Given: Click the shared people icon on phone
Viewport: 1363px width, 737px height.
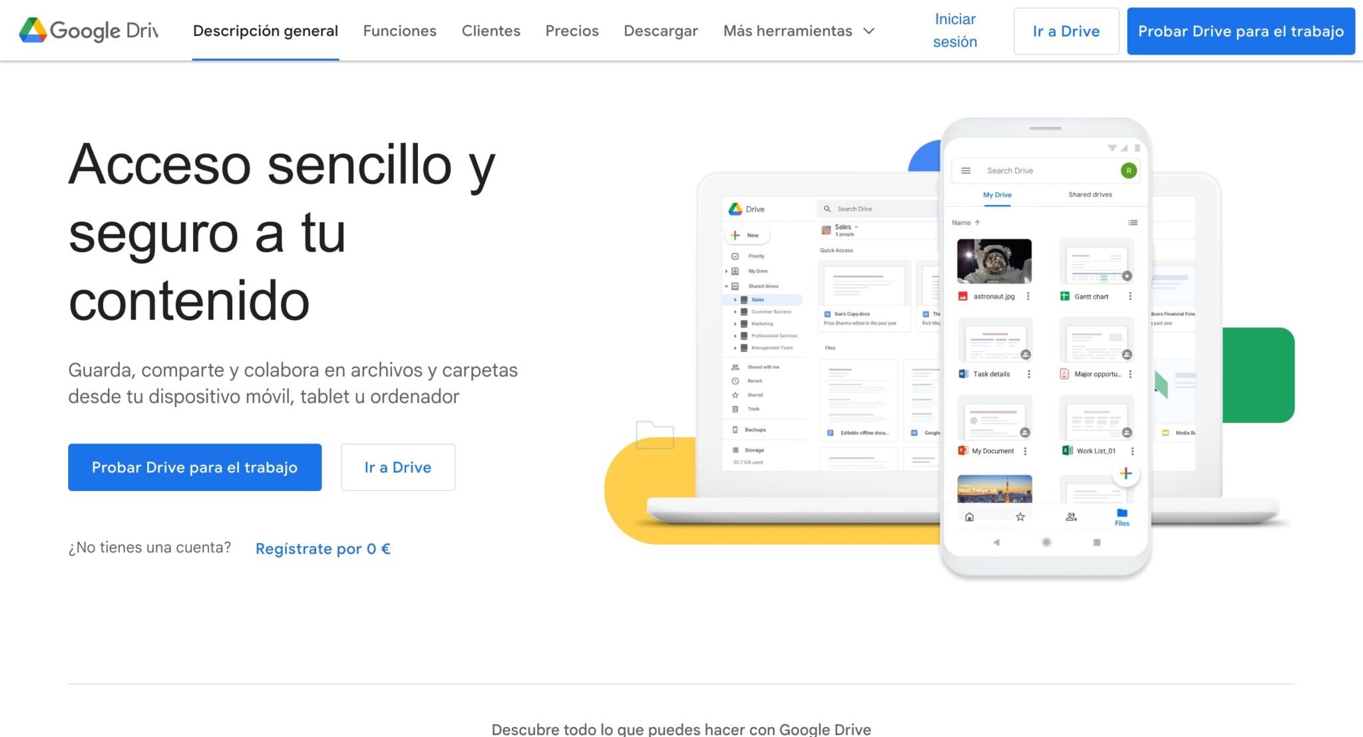Looking at the screenshot, I should pos(1071,517).
